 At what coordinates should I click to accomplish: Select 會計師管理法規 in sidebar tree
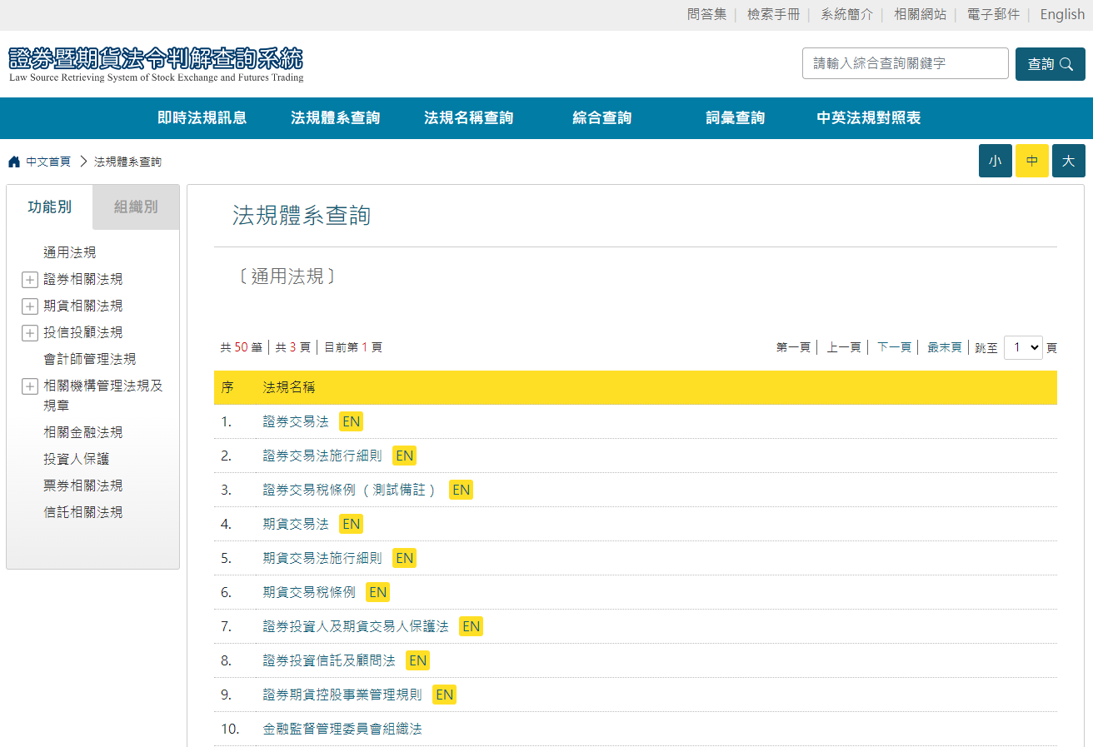coord(90,359)
